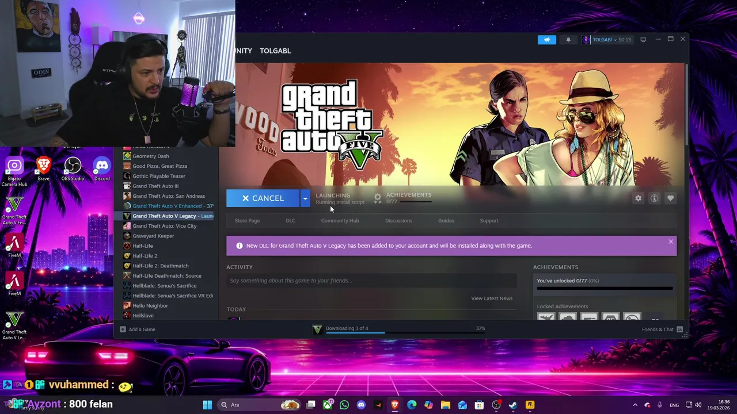Select Good Pizza, Great Pizza
The width and height of the screenshot is (737, 414).
click(159, 166)
